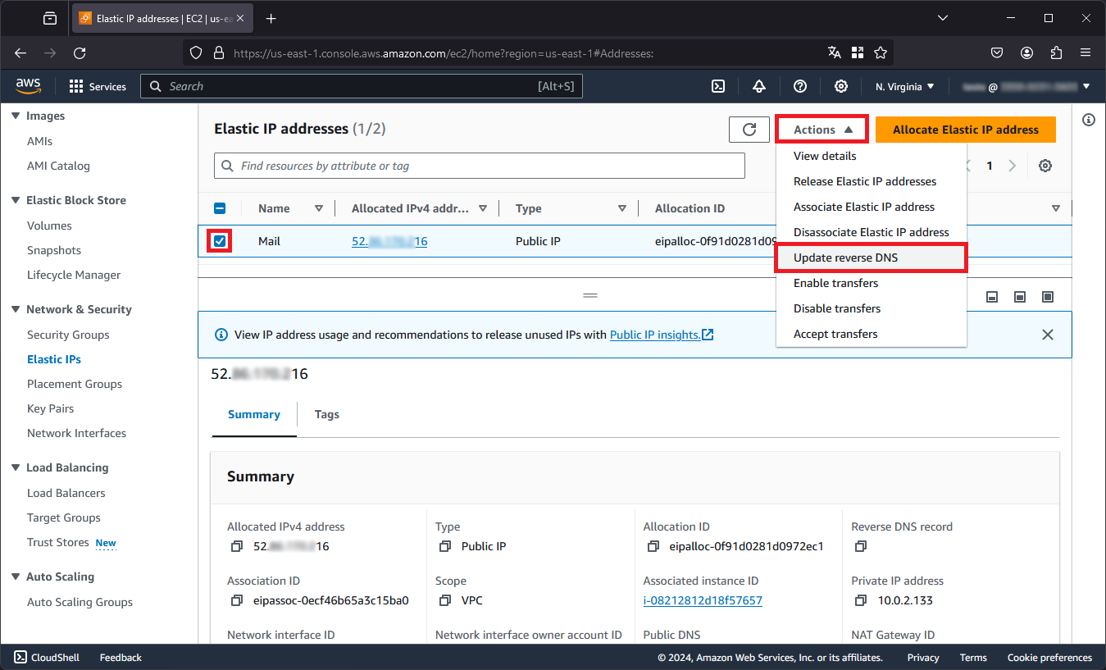This screenshot has height=670, width=1106.
Task: Switch to the Summary tab
Action: click(x=254, y=414)
